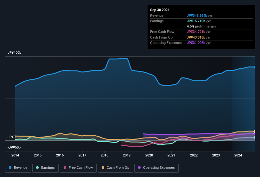Click the 2016 x-axis year label

tap(60, 155)
